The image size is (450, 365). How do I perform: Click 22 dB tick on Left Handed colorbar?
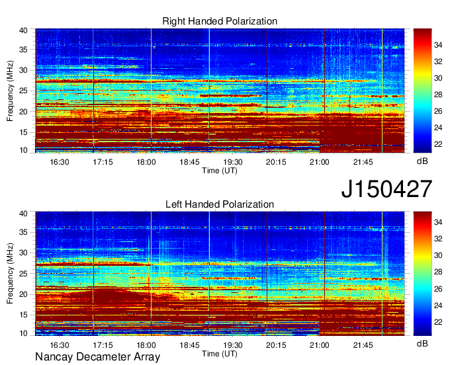click(x=438, y=322)
